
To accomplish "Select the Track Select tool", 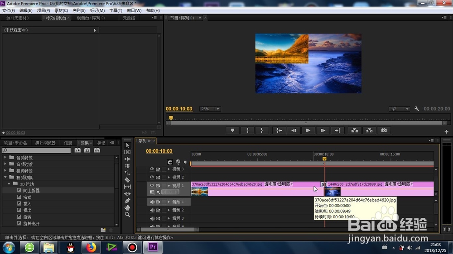I will coord(127,152).
